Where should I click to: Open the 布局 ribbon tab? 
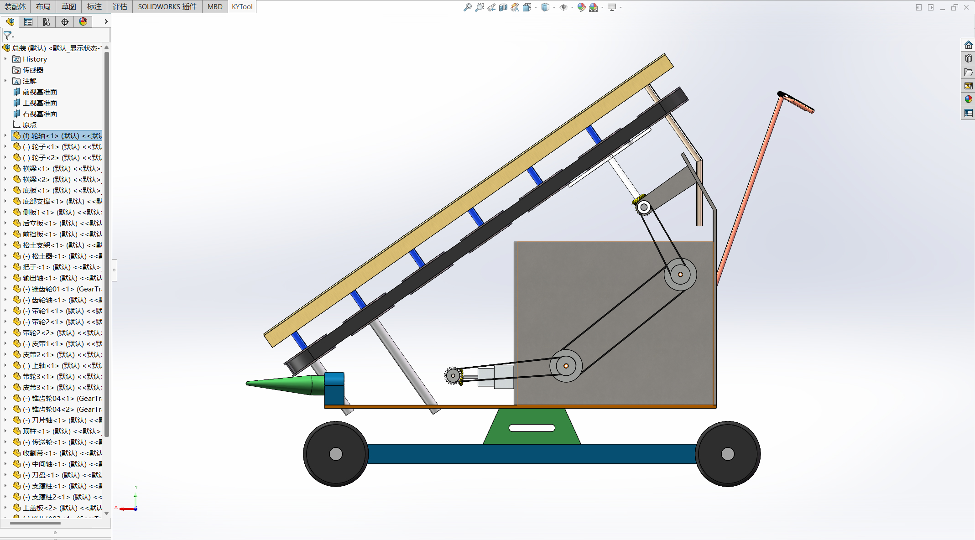tap(43, 6)
